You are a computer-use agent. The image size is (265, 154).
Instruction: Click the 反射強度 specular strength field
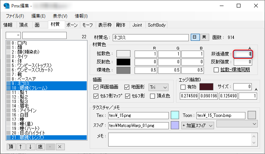(x=243, y=62)
